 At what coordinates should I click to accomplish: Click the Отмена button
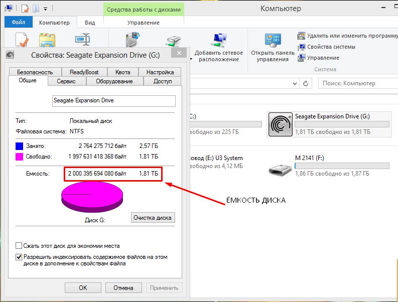click(x=123, y=288)
